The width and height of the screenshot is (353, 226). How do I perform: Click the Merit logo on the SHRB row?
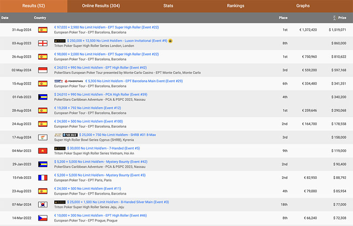coord(70,135)
